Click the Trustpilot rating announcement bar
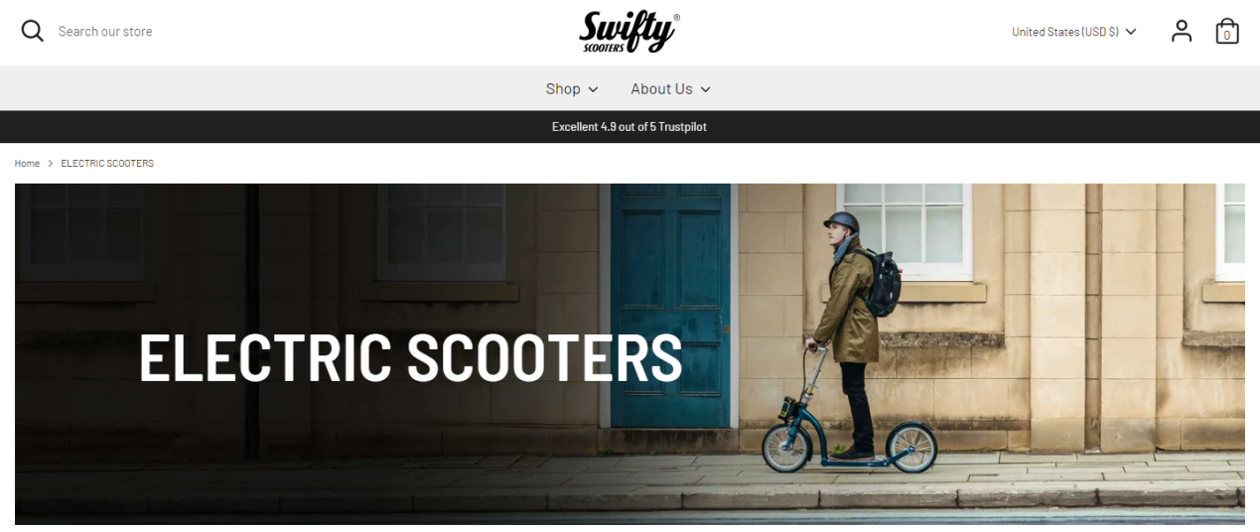1260x532 pixels. tap(630, 127)
